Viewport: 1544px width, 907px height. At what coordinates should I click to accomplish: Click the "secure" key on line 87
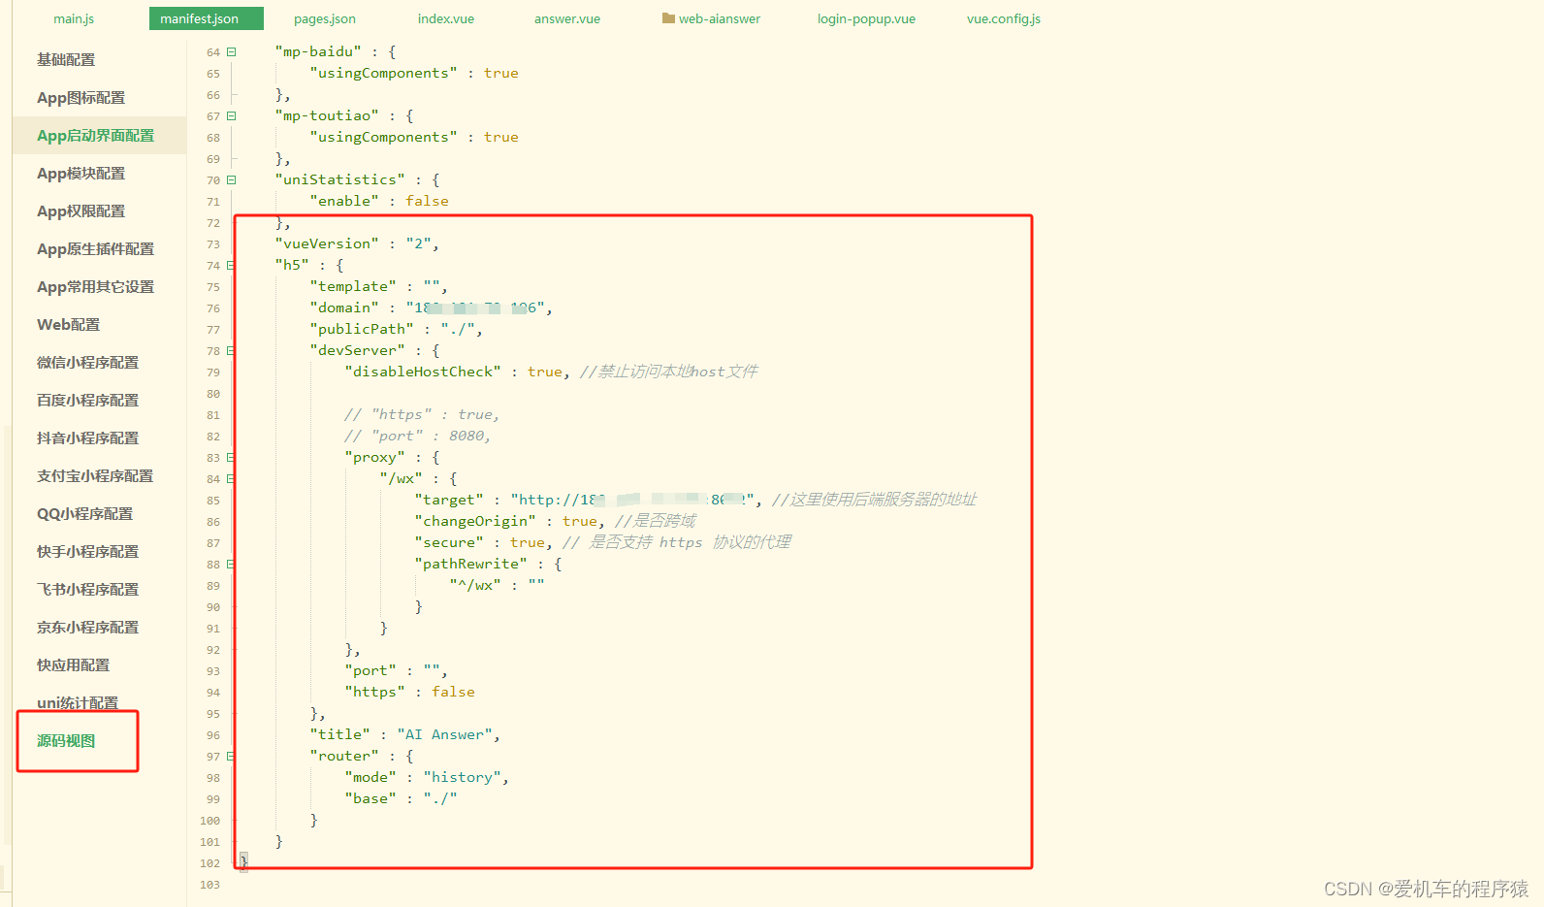coord(449,542)
